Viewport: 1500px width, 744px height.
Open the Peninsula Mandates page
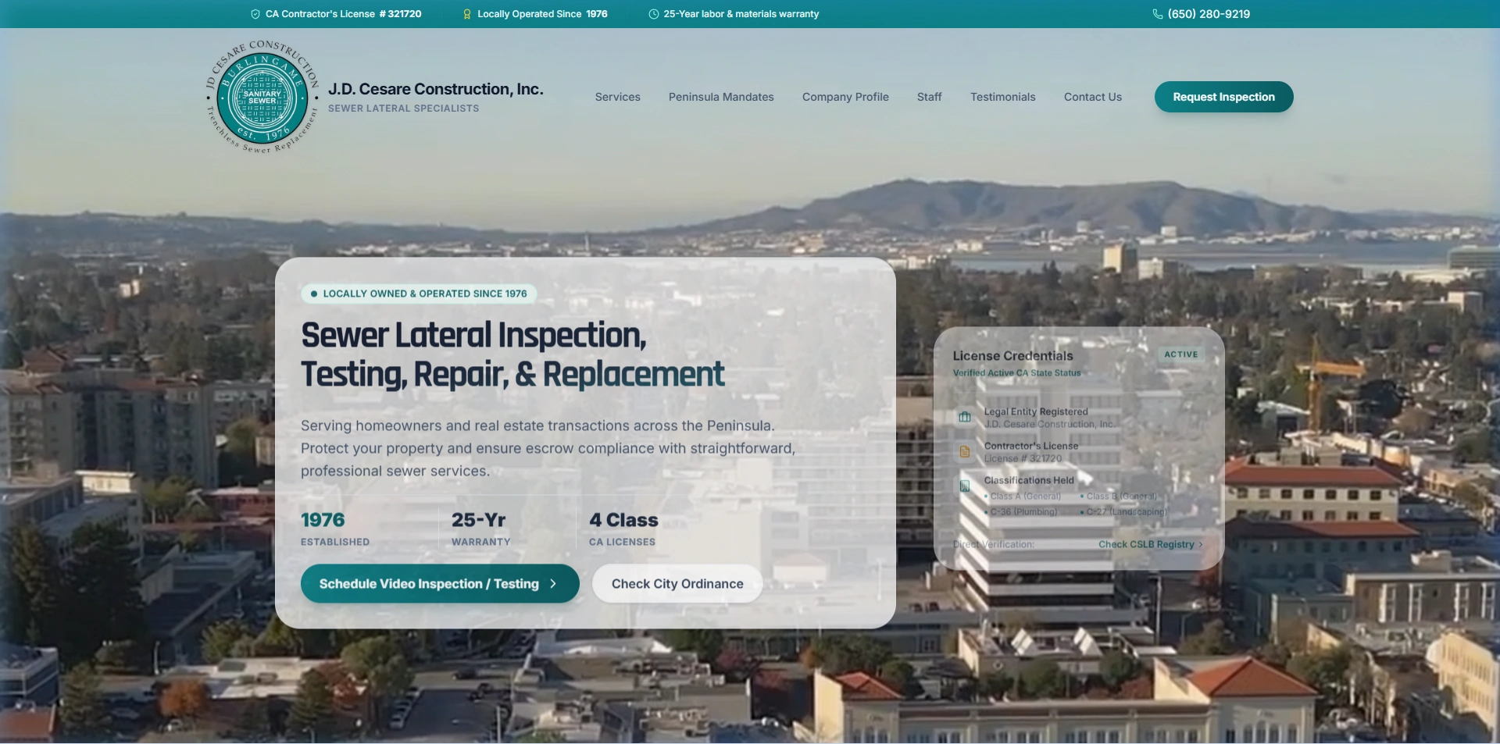point(721,97)
